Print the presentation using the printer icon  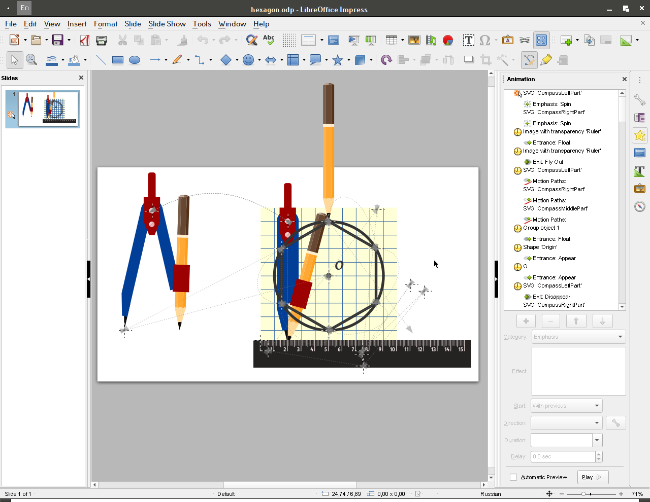102,40
